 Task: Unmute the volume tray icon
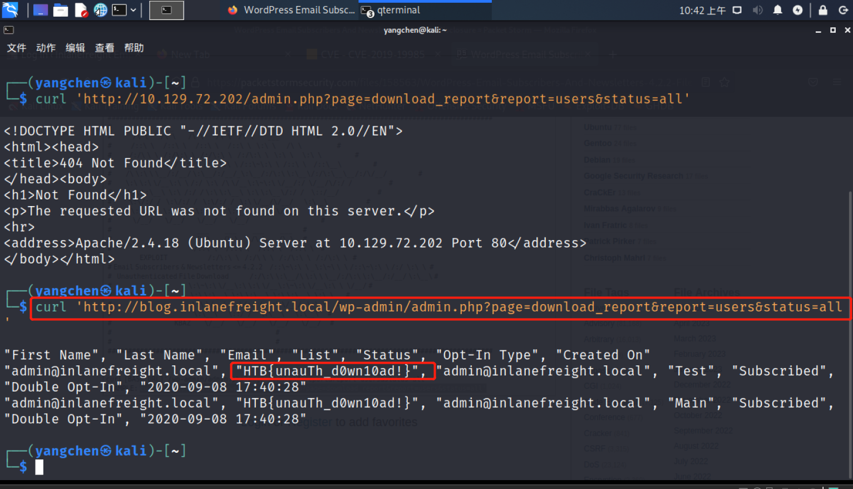point(757,10)
